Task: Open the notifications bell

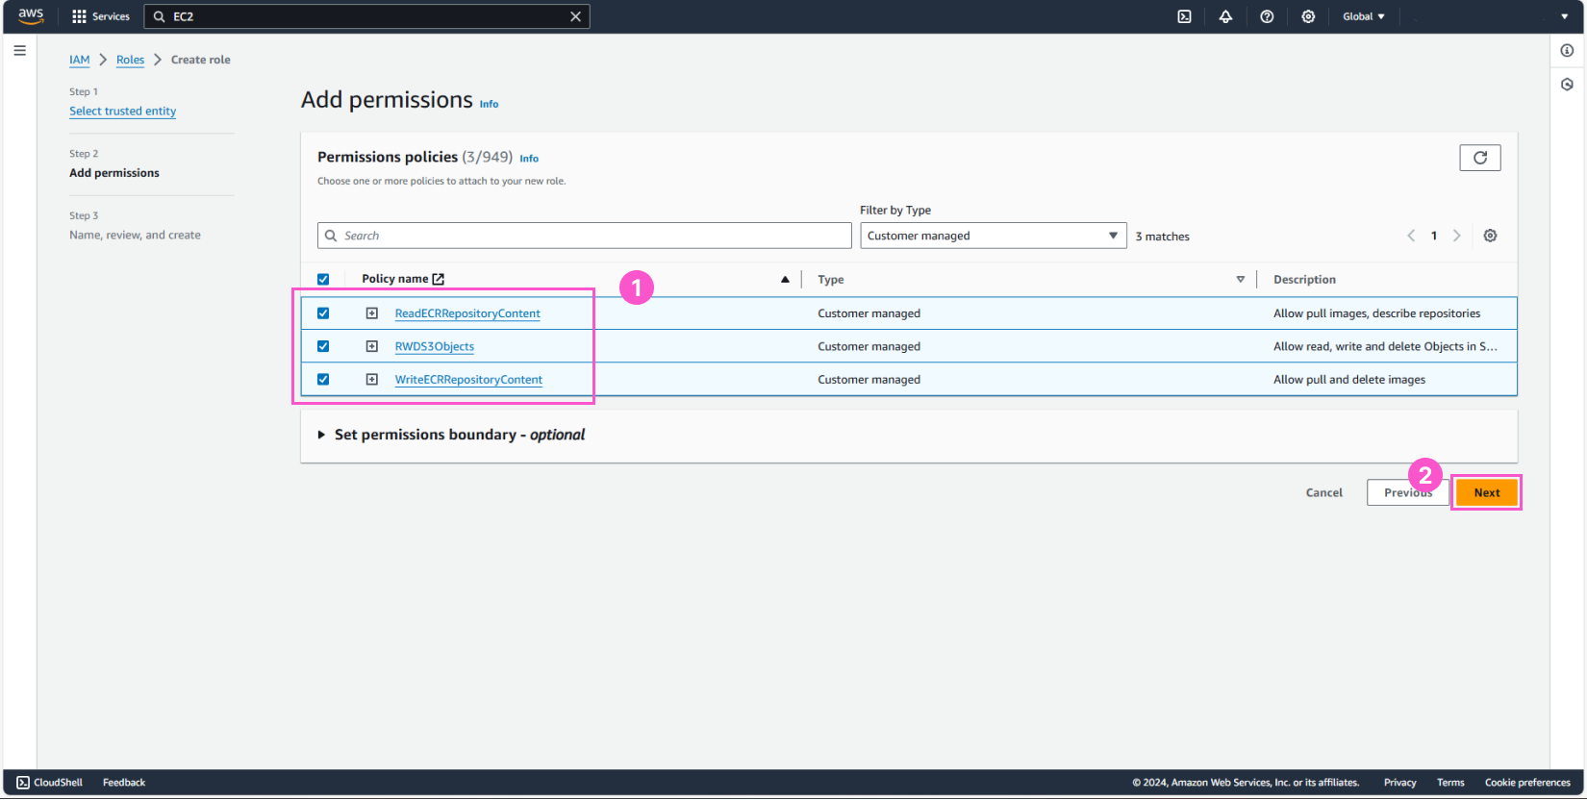Action: [1225, 16]
